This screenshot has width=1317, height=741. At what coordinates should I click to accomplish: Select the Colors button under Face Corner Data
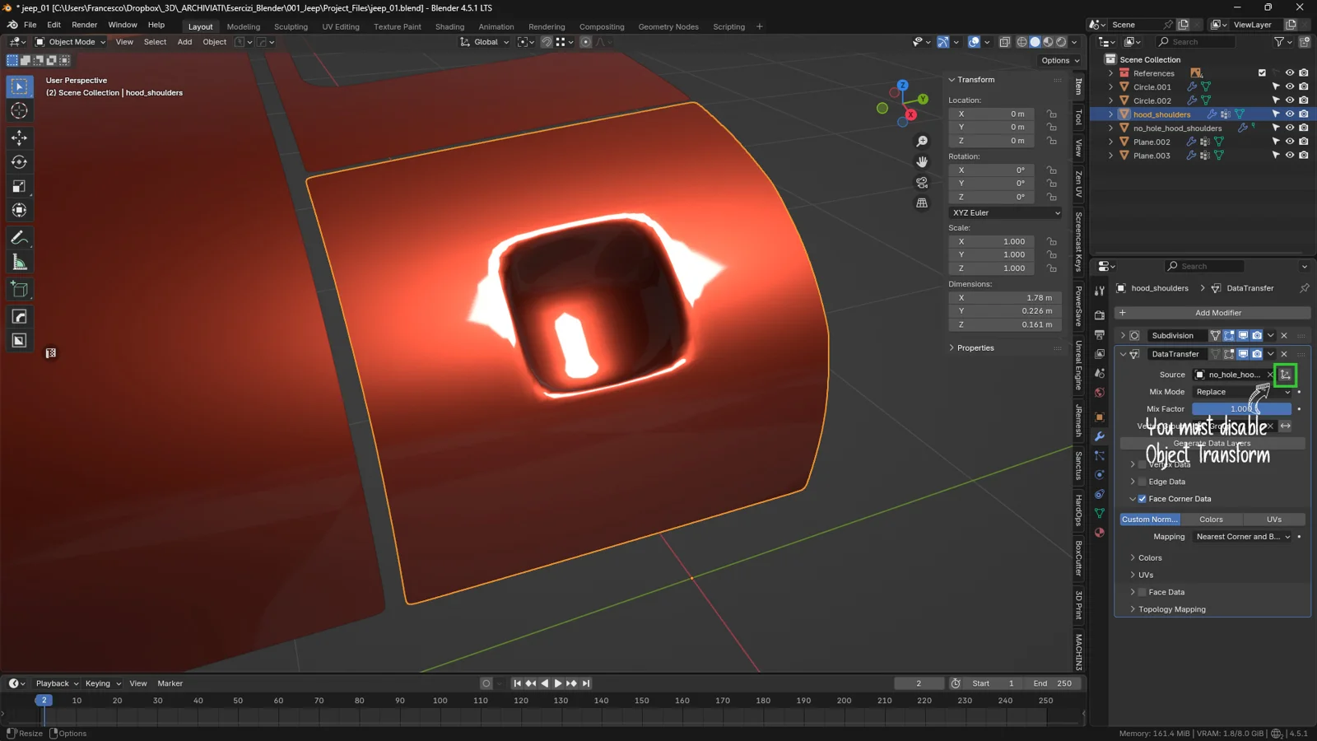point(1211,520)
